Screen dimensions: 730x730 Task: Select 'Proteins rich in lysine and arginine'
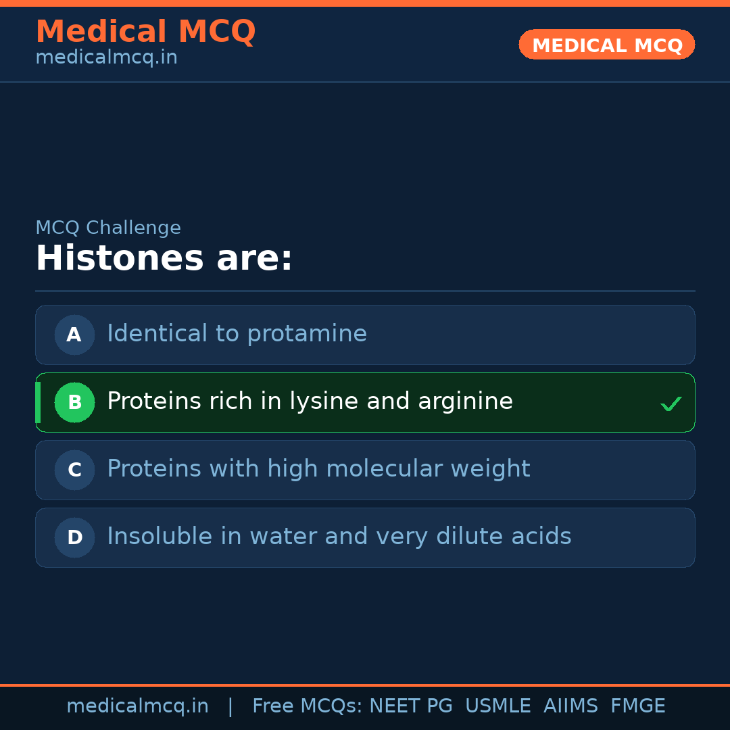310,401
